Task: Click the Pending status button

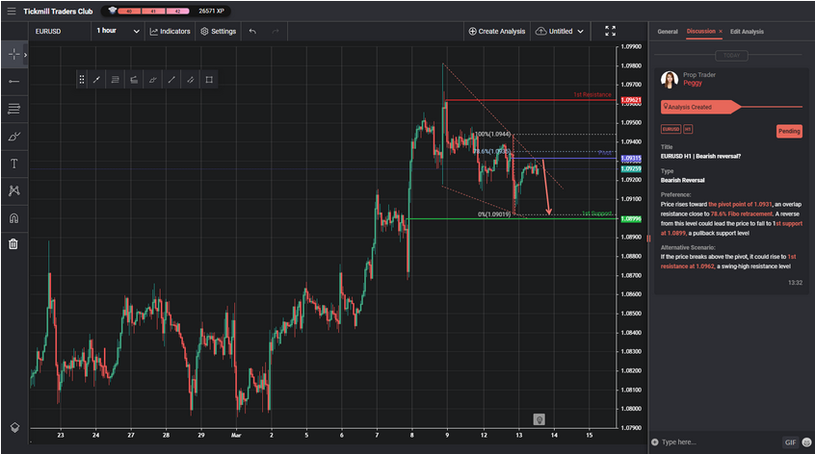Action: (789, 131)
